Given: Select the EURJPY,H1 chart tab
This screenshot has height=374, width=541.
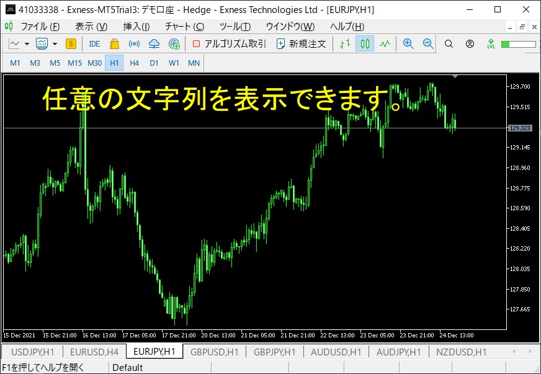Looking at the screenshot, I should point(154,351).
